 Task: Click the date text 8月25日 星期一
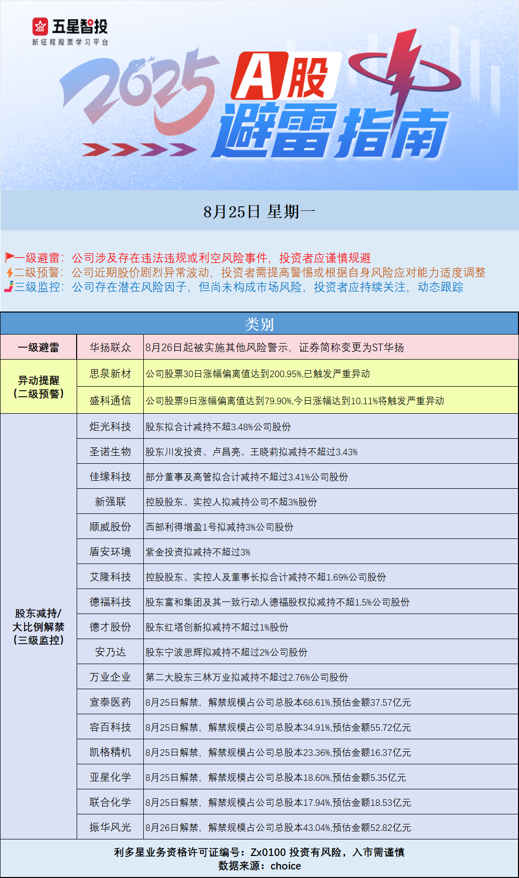(259, 212)
